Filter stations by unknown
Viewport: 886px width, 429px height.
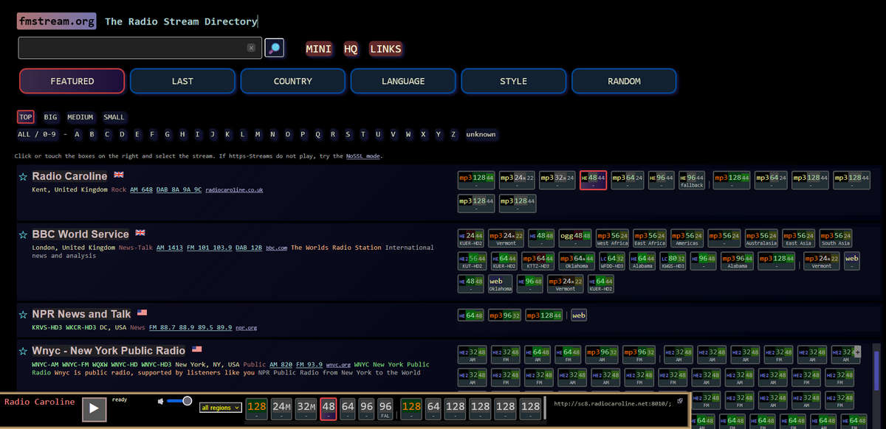tap(481, 134)
